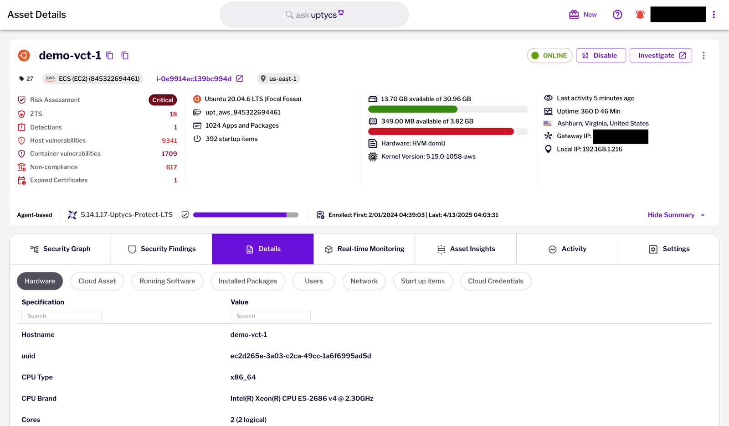
Task: Open instance link i-0e9914ec139bc994d
Action: [194, 79]
